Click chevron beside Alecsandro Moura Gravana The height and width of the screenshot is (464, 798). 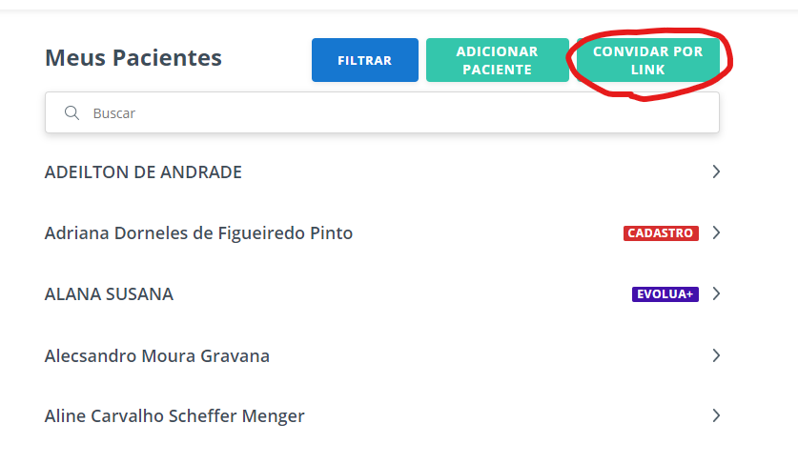(716, 355)
